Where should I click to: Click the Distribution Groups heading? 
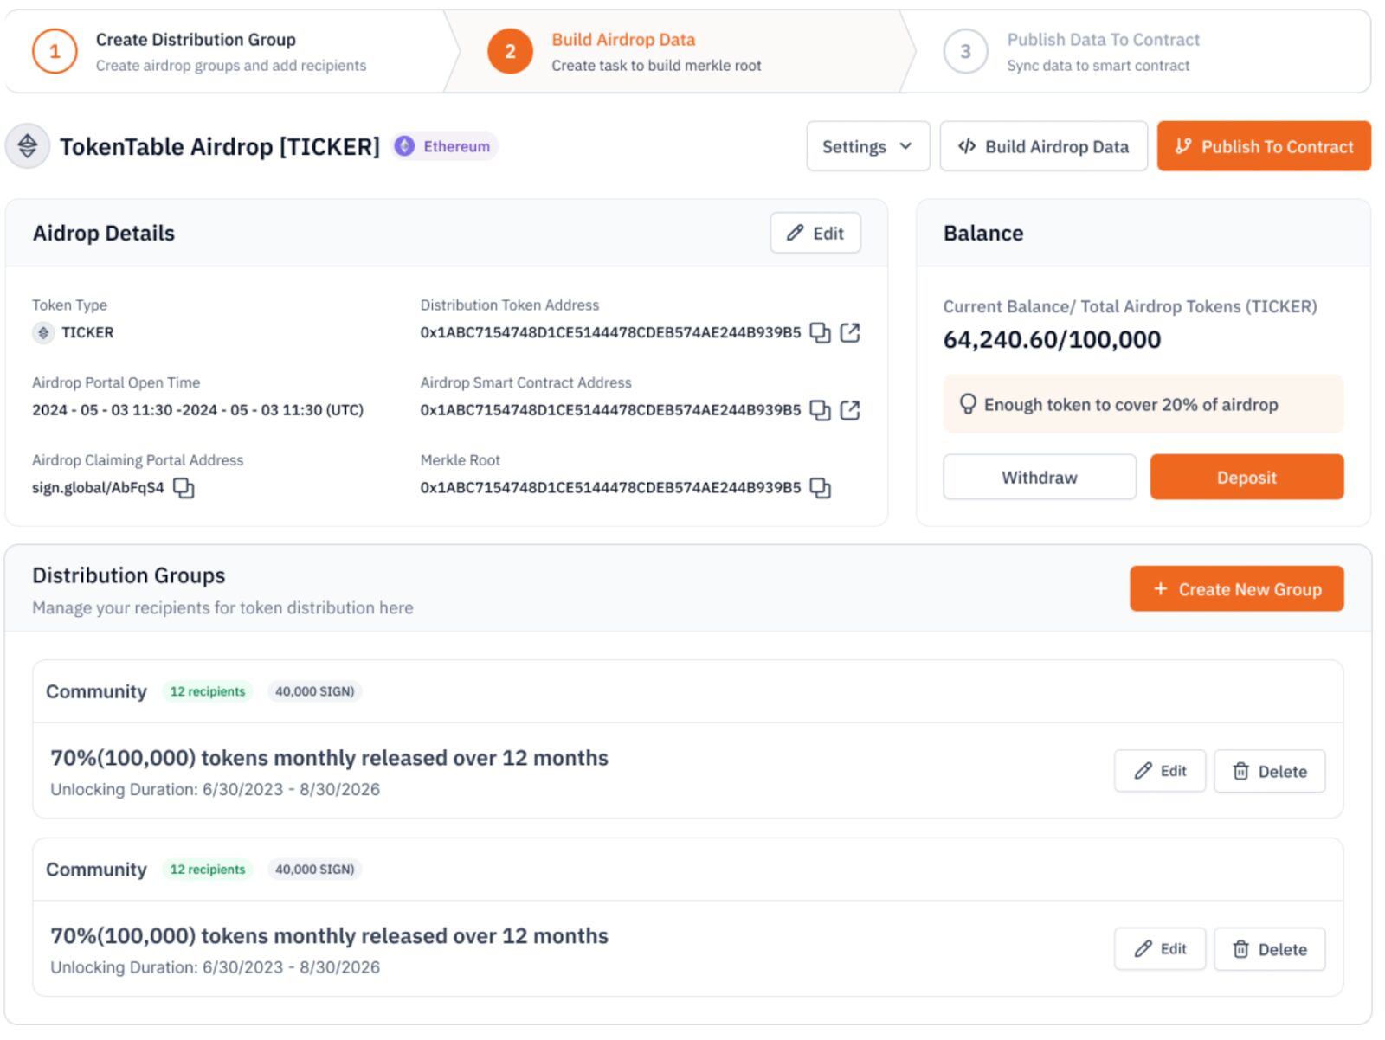[128, 575]
